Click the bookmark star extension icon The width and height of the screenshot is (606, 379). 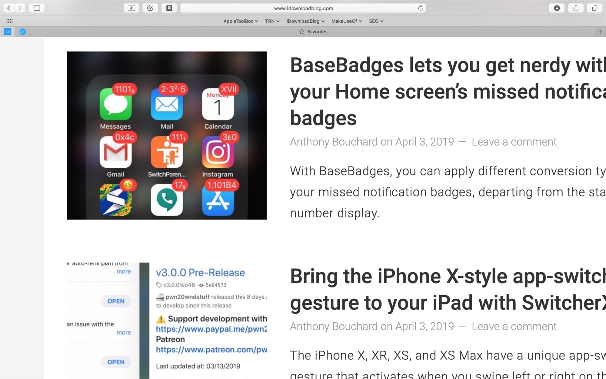click(x=131, y=8)
